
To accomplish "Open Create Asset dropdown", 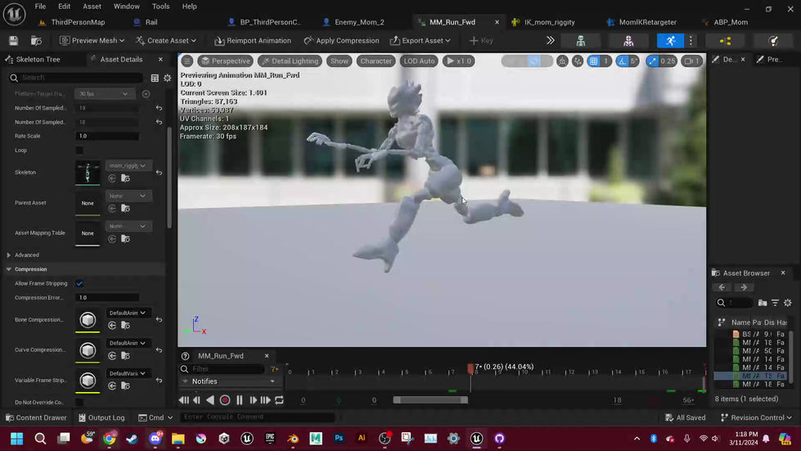I will coord(166,40).
